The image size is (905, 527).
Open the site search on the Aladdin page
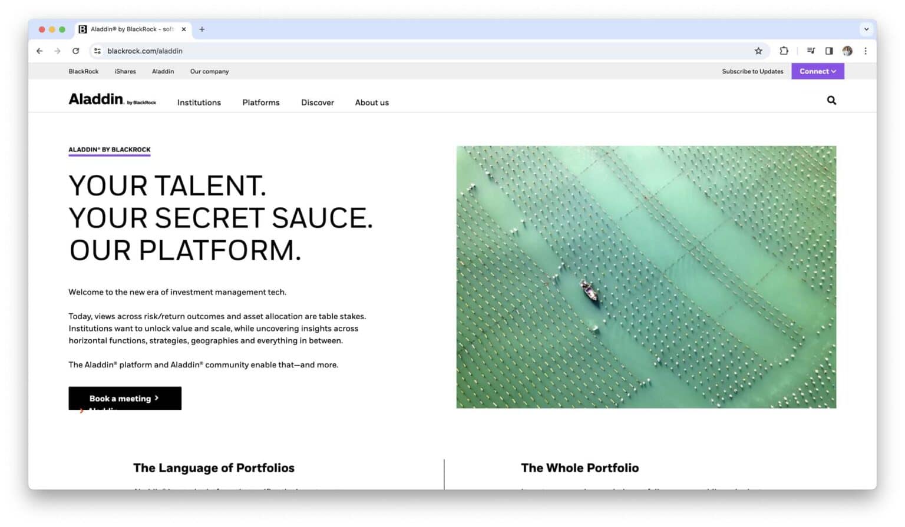tap(831, 101)
